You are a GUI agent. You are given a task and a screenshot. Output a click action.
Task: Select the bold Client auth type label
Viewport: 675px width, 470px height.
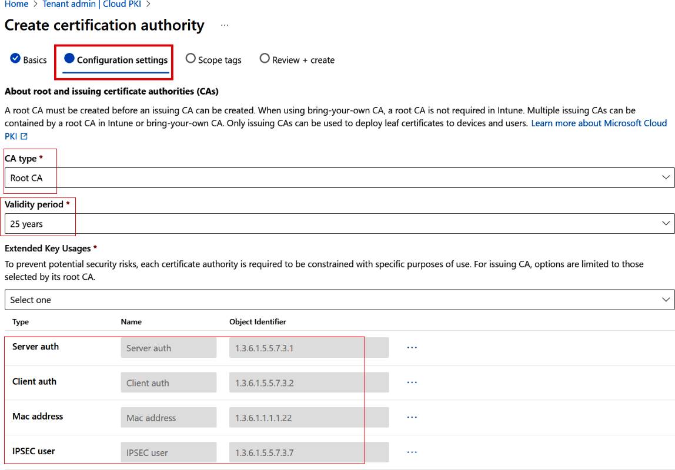click(35, 381)
